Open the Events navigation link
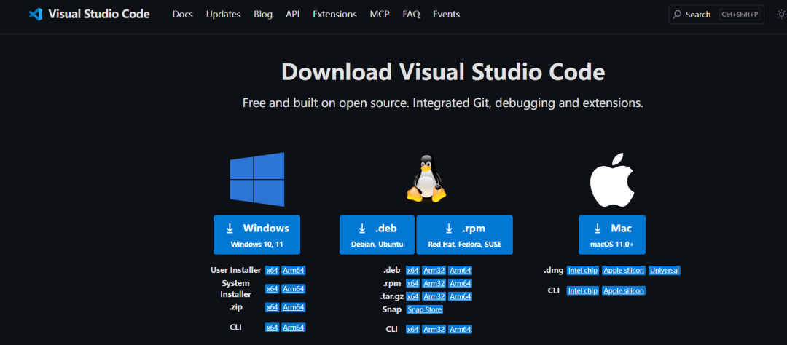 click(446, 14)
